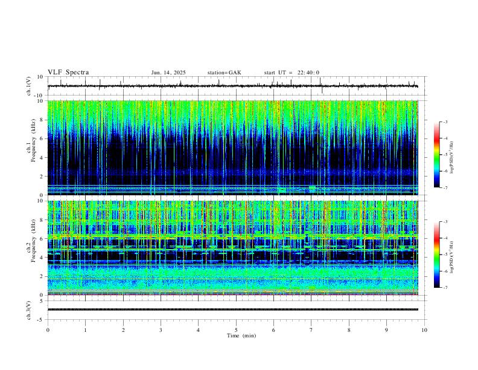Image resolution: width=478 pixels, height=370 pixels.
Task: Click the "-5" tick on ch.2 colorbar
Action: tap(445, 255)
